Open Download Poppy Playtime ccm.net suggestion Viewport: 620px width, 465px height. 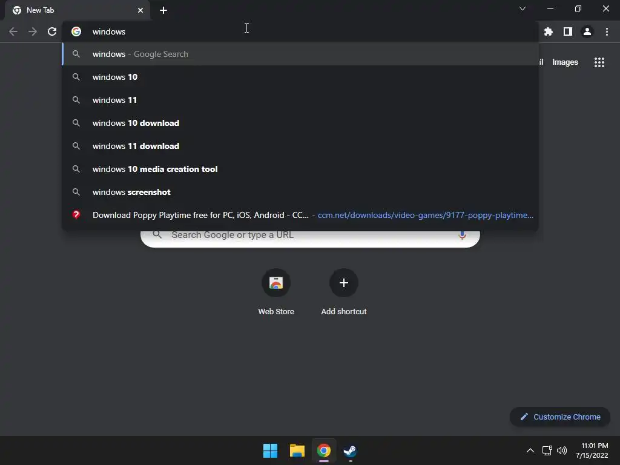point(300,215)
